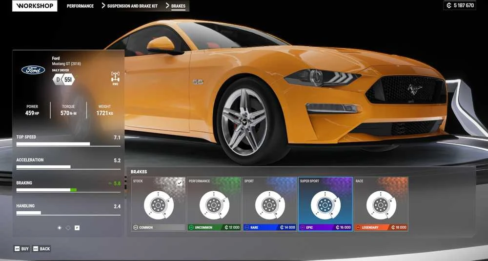Click the Torque 570 N·m stat
Image resolution: width=488 pixels, height=261 pixels.
point(68,110)
